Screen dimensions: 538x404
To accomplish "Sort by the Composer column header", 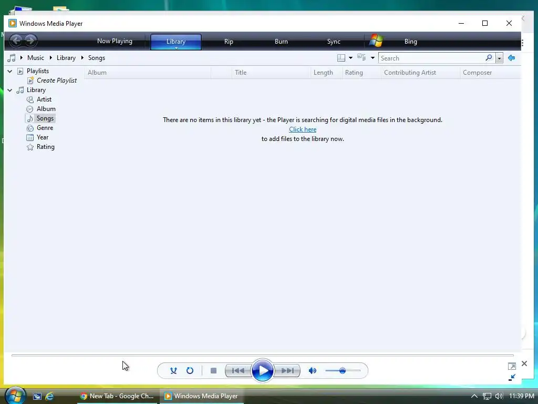I will pos(490,73).
